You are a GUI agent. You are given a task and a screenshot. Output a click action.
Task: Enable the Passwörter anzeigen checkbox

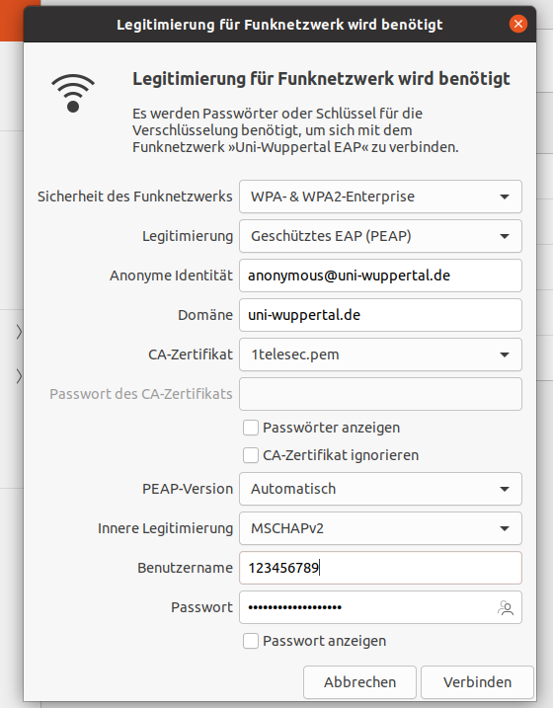(251, 428)
